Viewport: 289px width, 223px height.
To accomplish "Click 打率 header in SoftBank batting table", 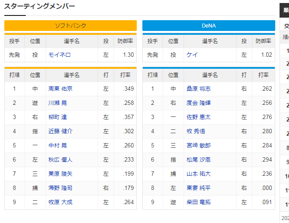I will pyautogui.click(x=125, y=75).
